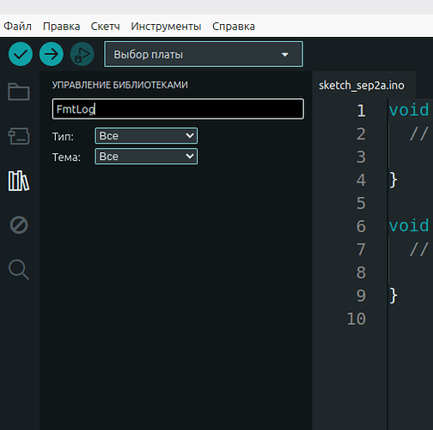Click the Verify sketch checkmark button
The width and height of the screenshot is (433, 430).
[x=21, y=54]
